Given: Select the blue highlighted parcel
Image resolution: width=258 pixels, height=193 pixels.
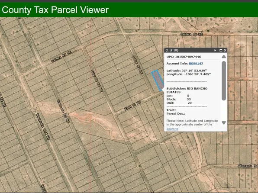Looking at the screenshot, I should (158, 80).
